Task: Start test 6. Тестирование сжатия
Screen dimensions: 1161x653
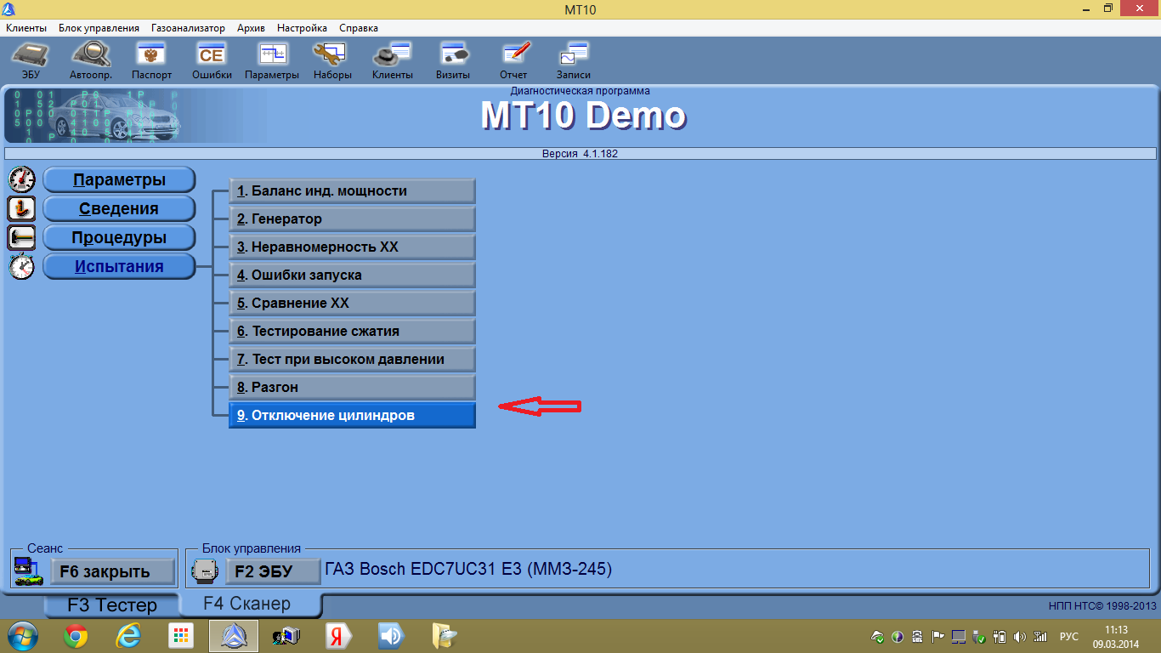Action: (352, 331)
